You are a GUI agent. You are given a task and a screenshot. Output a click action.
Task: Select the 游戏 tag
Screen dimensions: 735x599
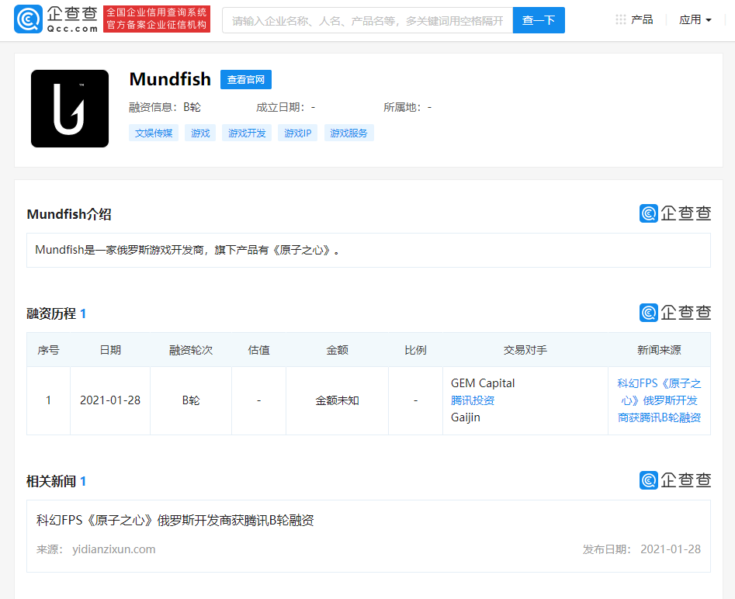point(200,133)
